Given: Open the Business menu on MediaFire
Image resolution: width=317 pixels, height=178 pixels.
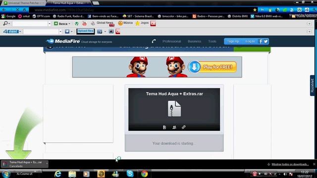Looking at the screenshot, I should click(x=194, y=42).
